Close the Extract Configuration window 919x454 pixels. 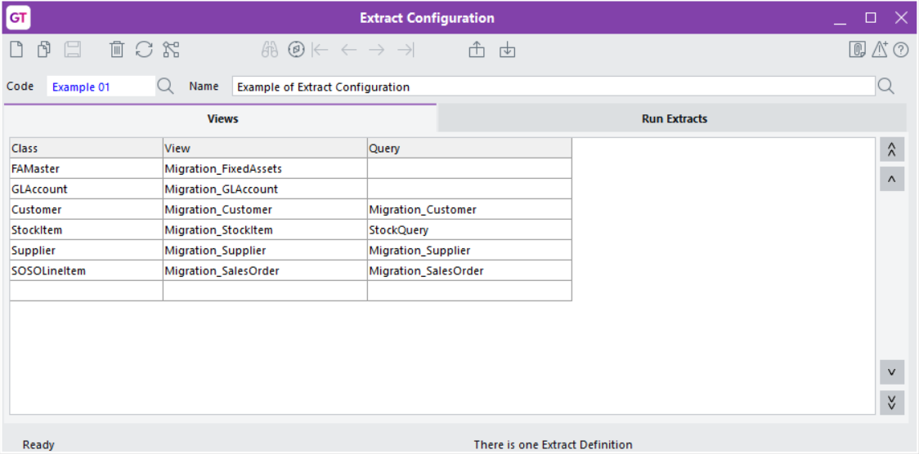click(901, 18)
